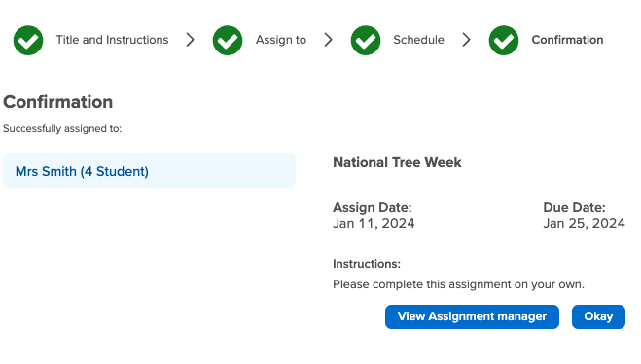Click the Confirmation page heading

57,102
